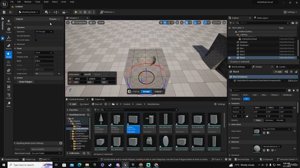Toggle Cut with Boolean checkbox
This screenshot has width=300, height=168.
click(36, 36)
